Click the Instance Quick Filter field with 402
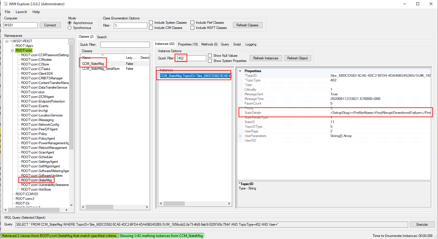 click(x=191, y=58)
